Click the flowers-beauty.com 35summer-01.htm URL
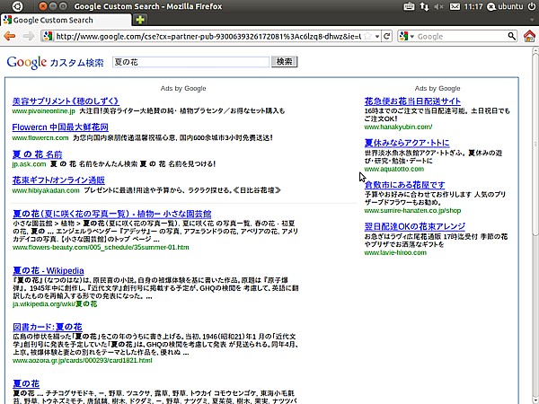539x404 pixels. tap(101, 248)
